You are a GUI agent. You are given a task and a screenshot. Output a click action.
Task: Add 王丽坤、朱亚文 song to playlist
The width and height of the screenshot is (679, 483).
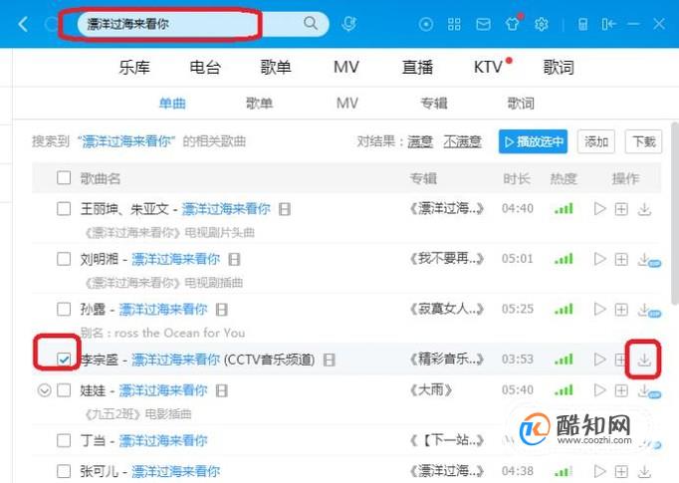coord(621,209)
